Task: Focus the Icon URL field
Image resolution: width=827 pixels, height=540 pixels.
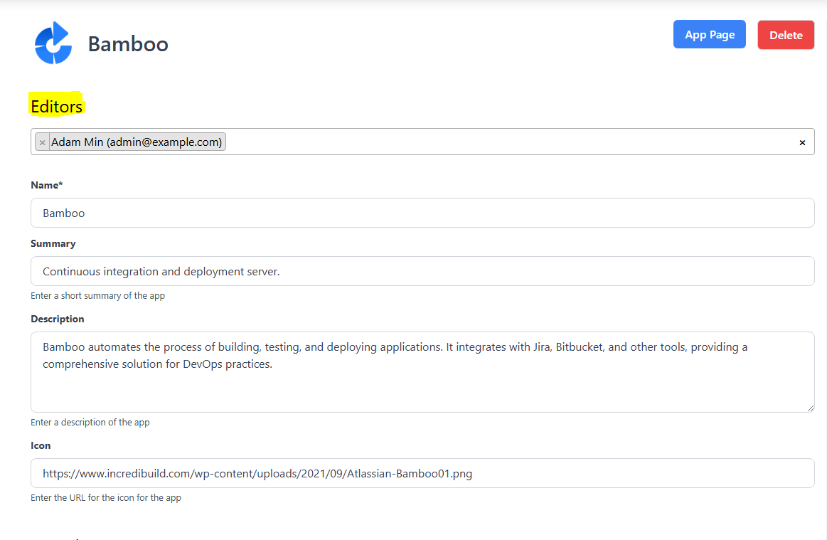Action: (x=422, y=473)
